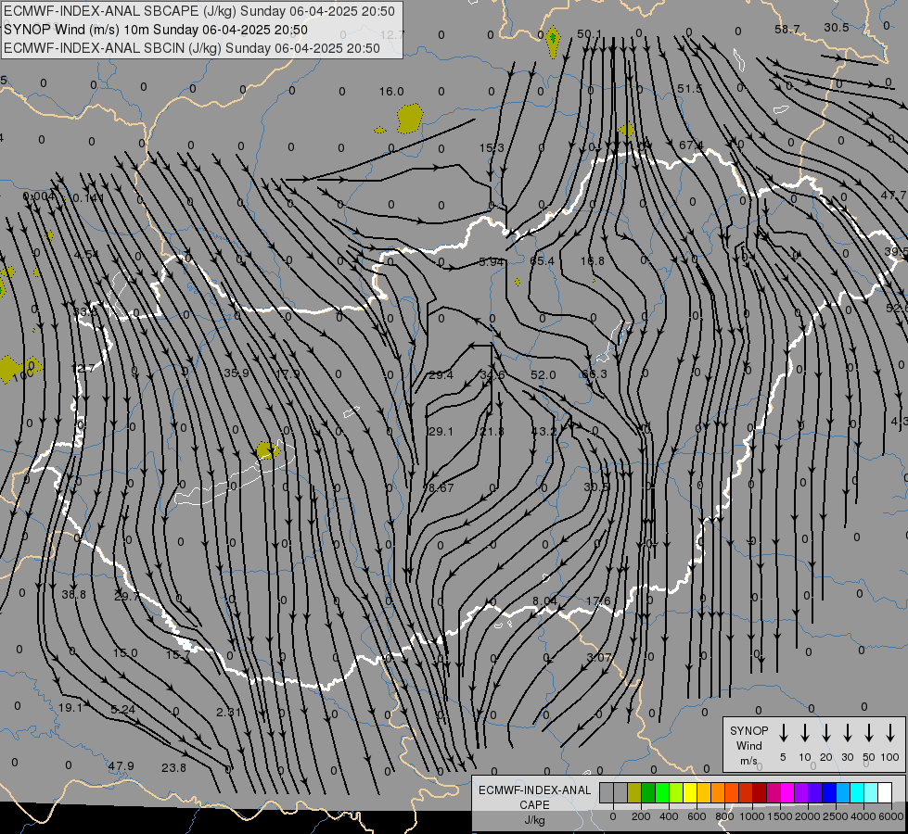908x834 pixels.
Task: Click the 29.4 value on the map
Action: tap(441, 375)
